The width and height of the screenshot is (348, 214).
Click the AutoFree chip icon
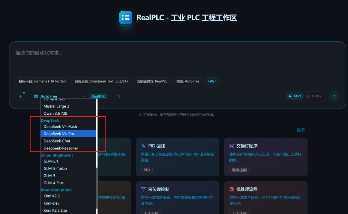click(x=36, y=96)
